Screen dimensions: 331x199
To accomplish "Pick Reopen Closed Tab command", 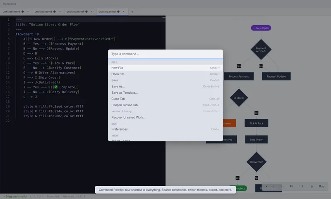I will (x=165, y=105).
